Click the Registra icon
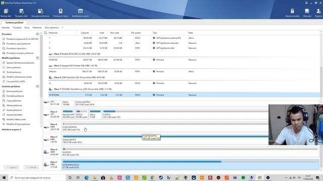The image size is (323, 181). [318, 13]
